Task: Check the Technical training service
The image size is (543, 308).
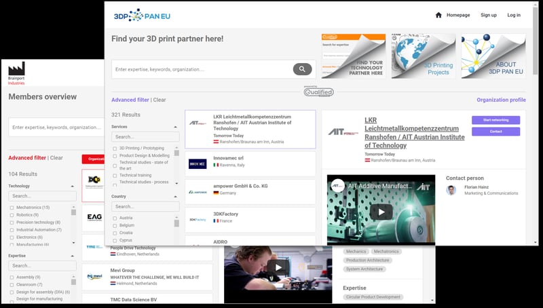Action: tap(115, 176)
